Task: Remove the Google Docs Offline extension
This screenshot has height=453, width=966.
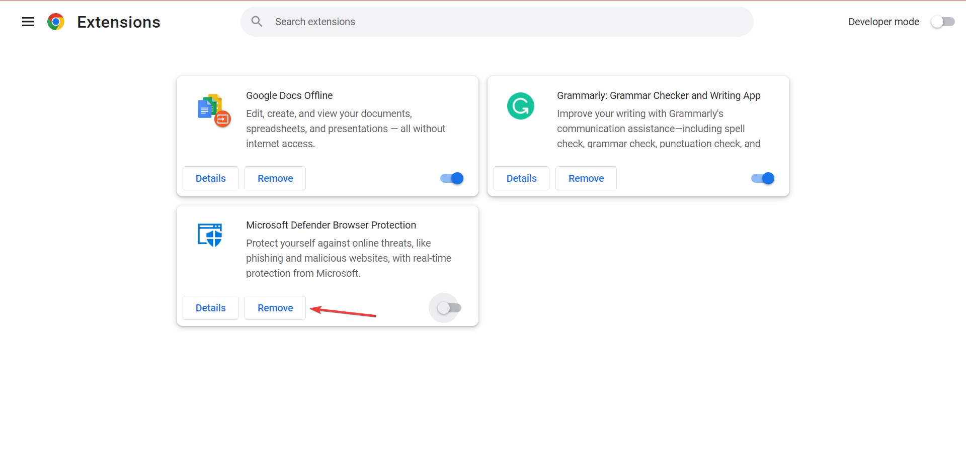Action: tap(275, 178)
